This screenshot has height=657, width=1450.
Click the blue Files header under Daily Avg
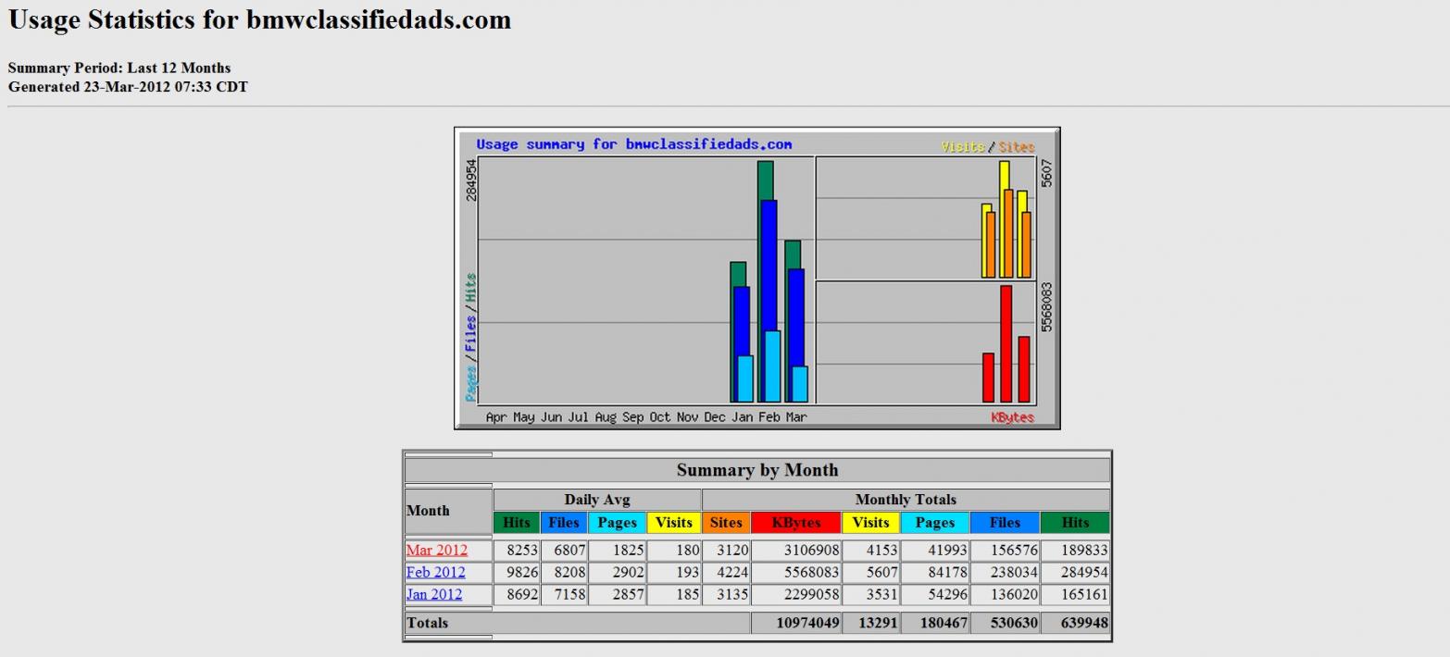point(564,523)
